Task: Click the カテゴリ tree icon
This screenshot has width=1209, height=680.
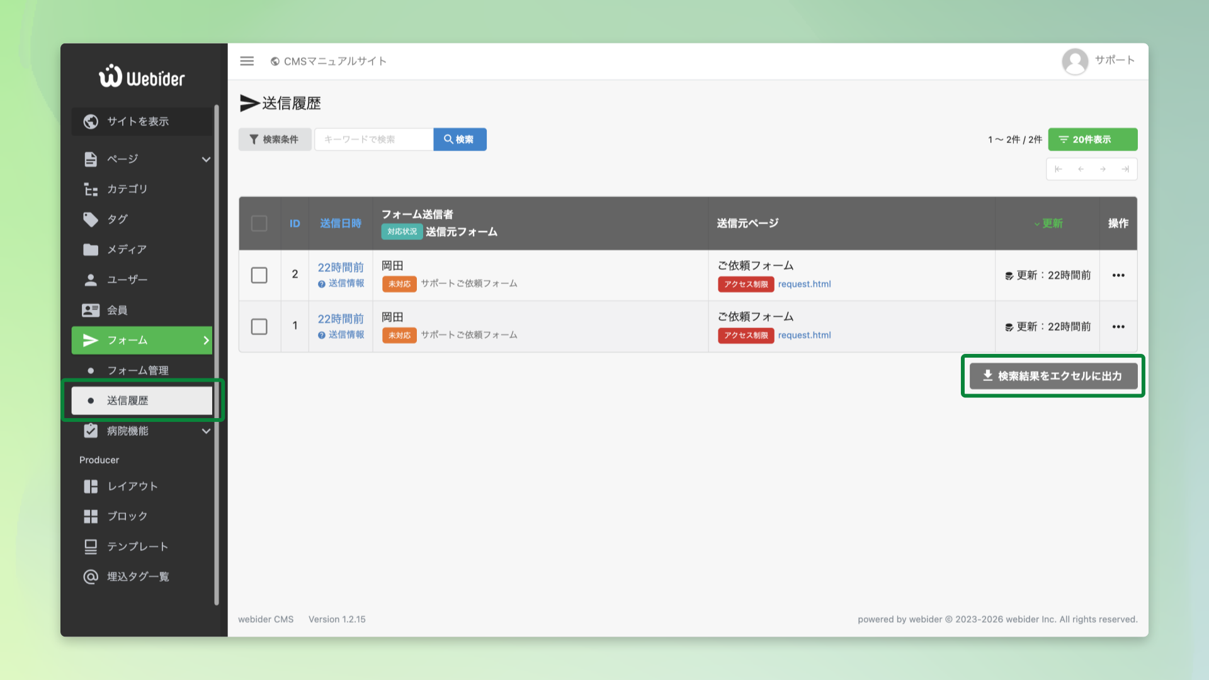Action: (91, 189)
